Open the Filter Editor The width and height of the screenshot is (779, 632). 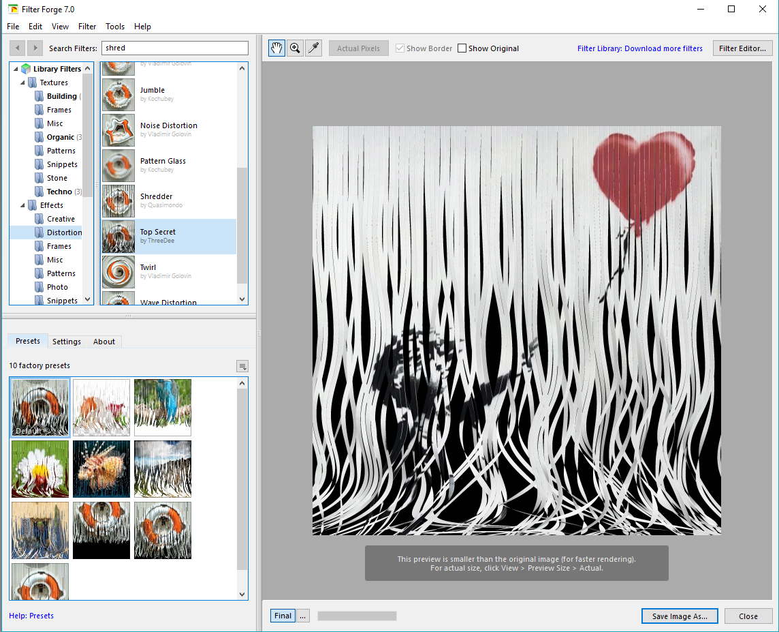742,48
